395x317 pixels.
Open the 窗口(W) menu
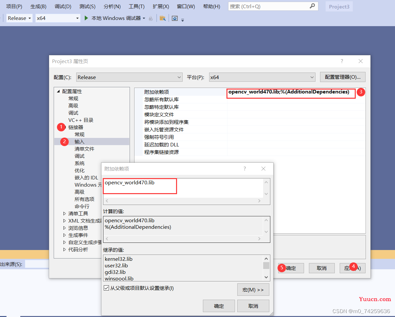coord(186,7)
